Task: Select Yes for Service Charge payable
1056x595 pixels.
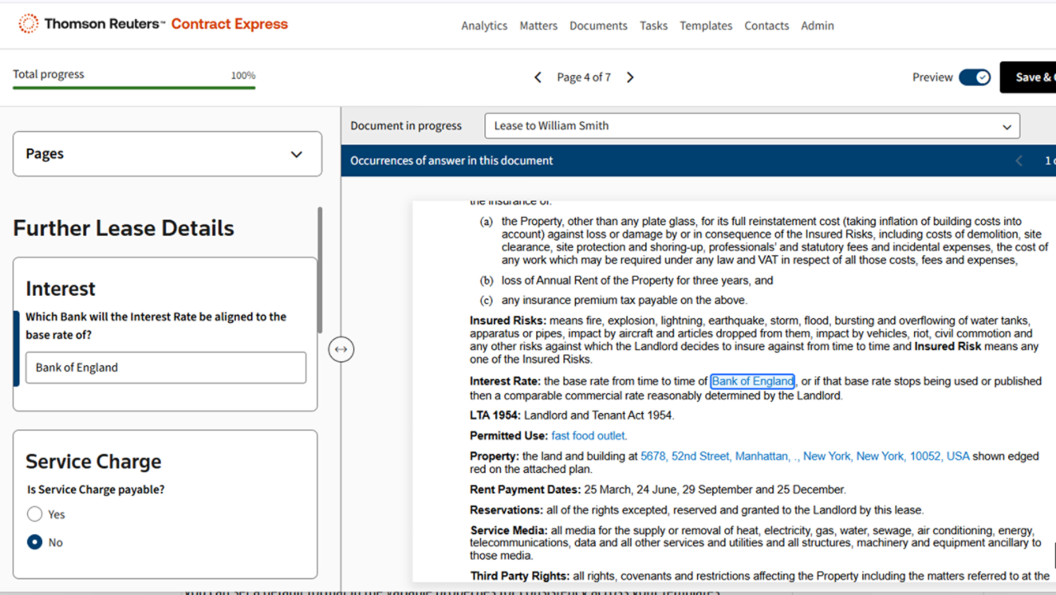Action: [x=35, y=514]
